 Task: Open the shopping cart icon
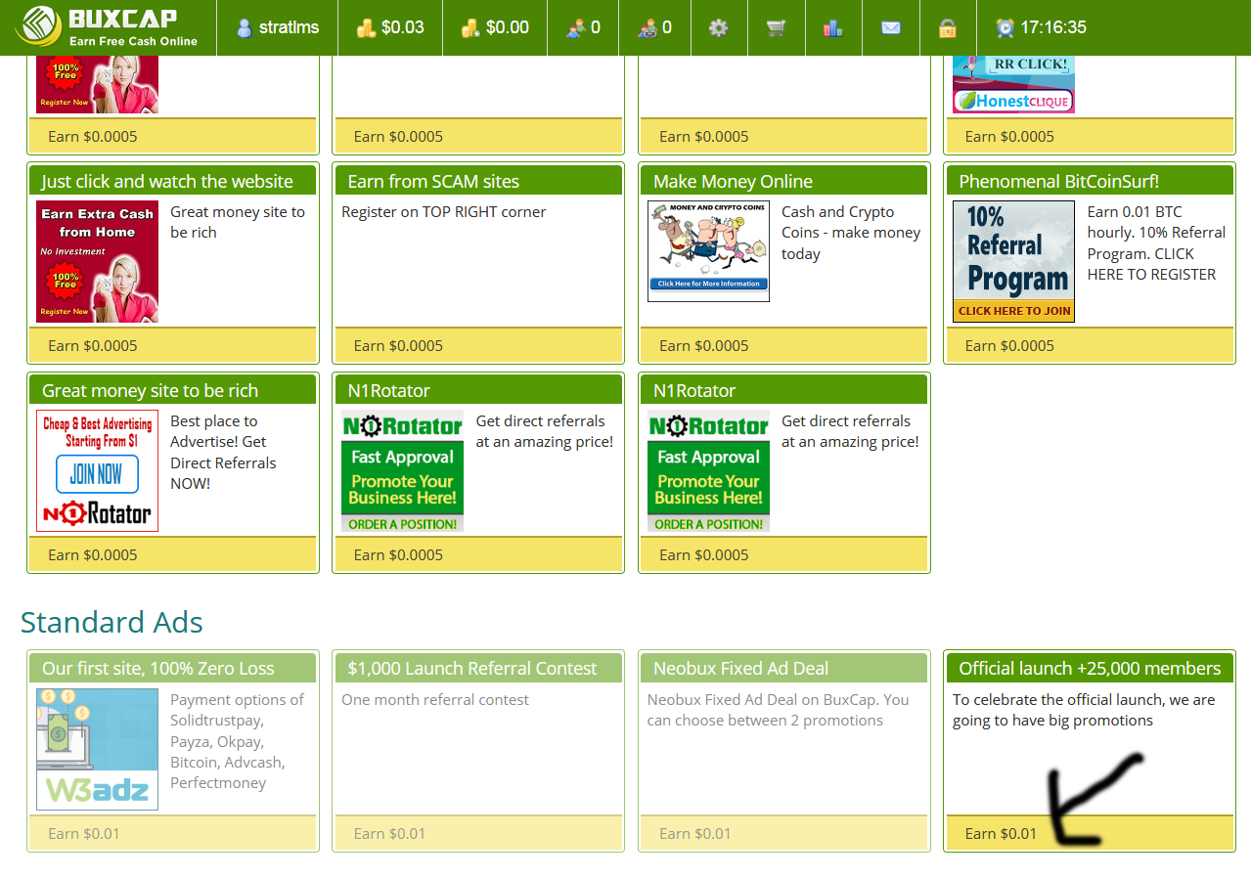pyautogui.click(x=777, y=27)
